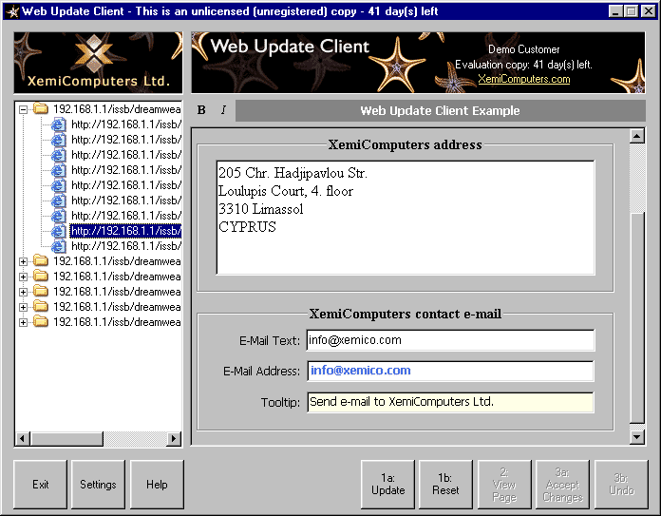Click the text '205 Chr. Hadjipavlou Str.'
661x516 pixels.
pyautogui.click(x=293, y=173)
